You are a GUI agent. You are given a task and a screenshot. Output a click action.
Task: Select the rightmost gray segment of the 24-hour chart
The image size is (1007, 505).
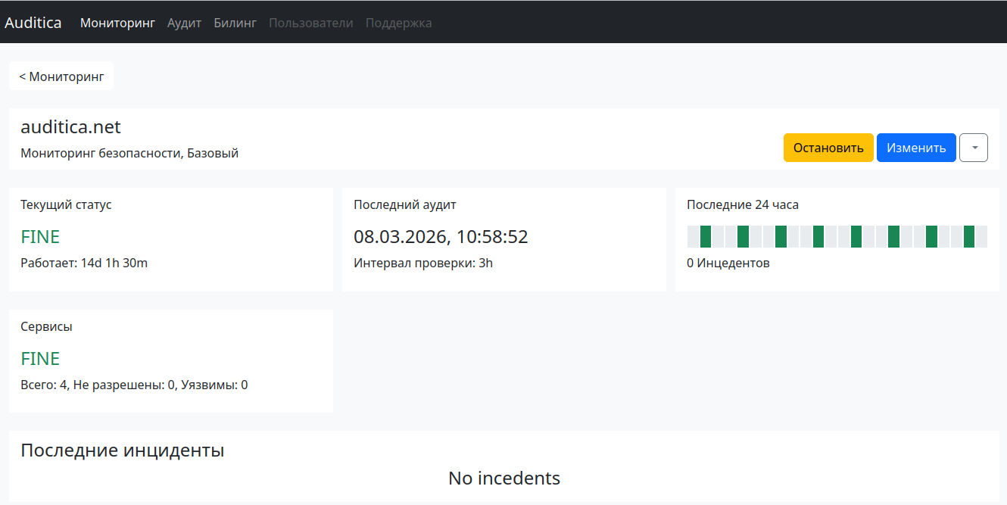click(982, 236)
